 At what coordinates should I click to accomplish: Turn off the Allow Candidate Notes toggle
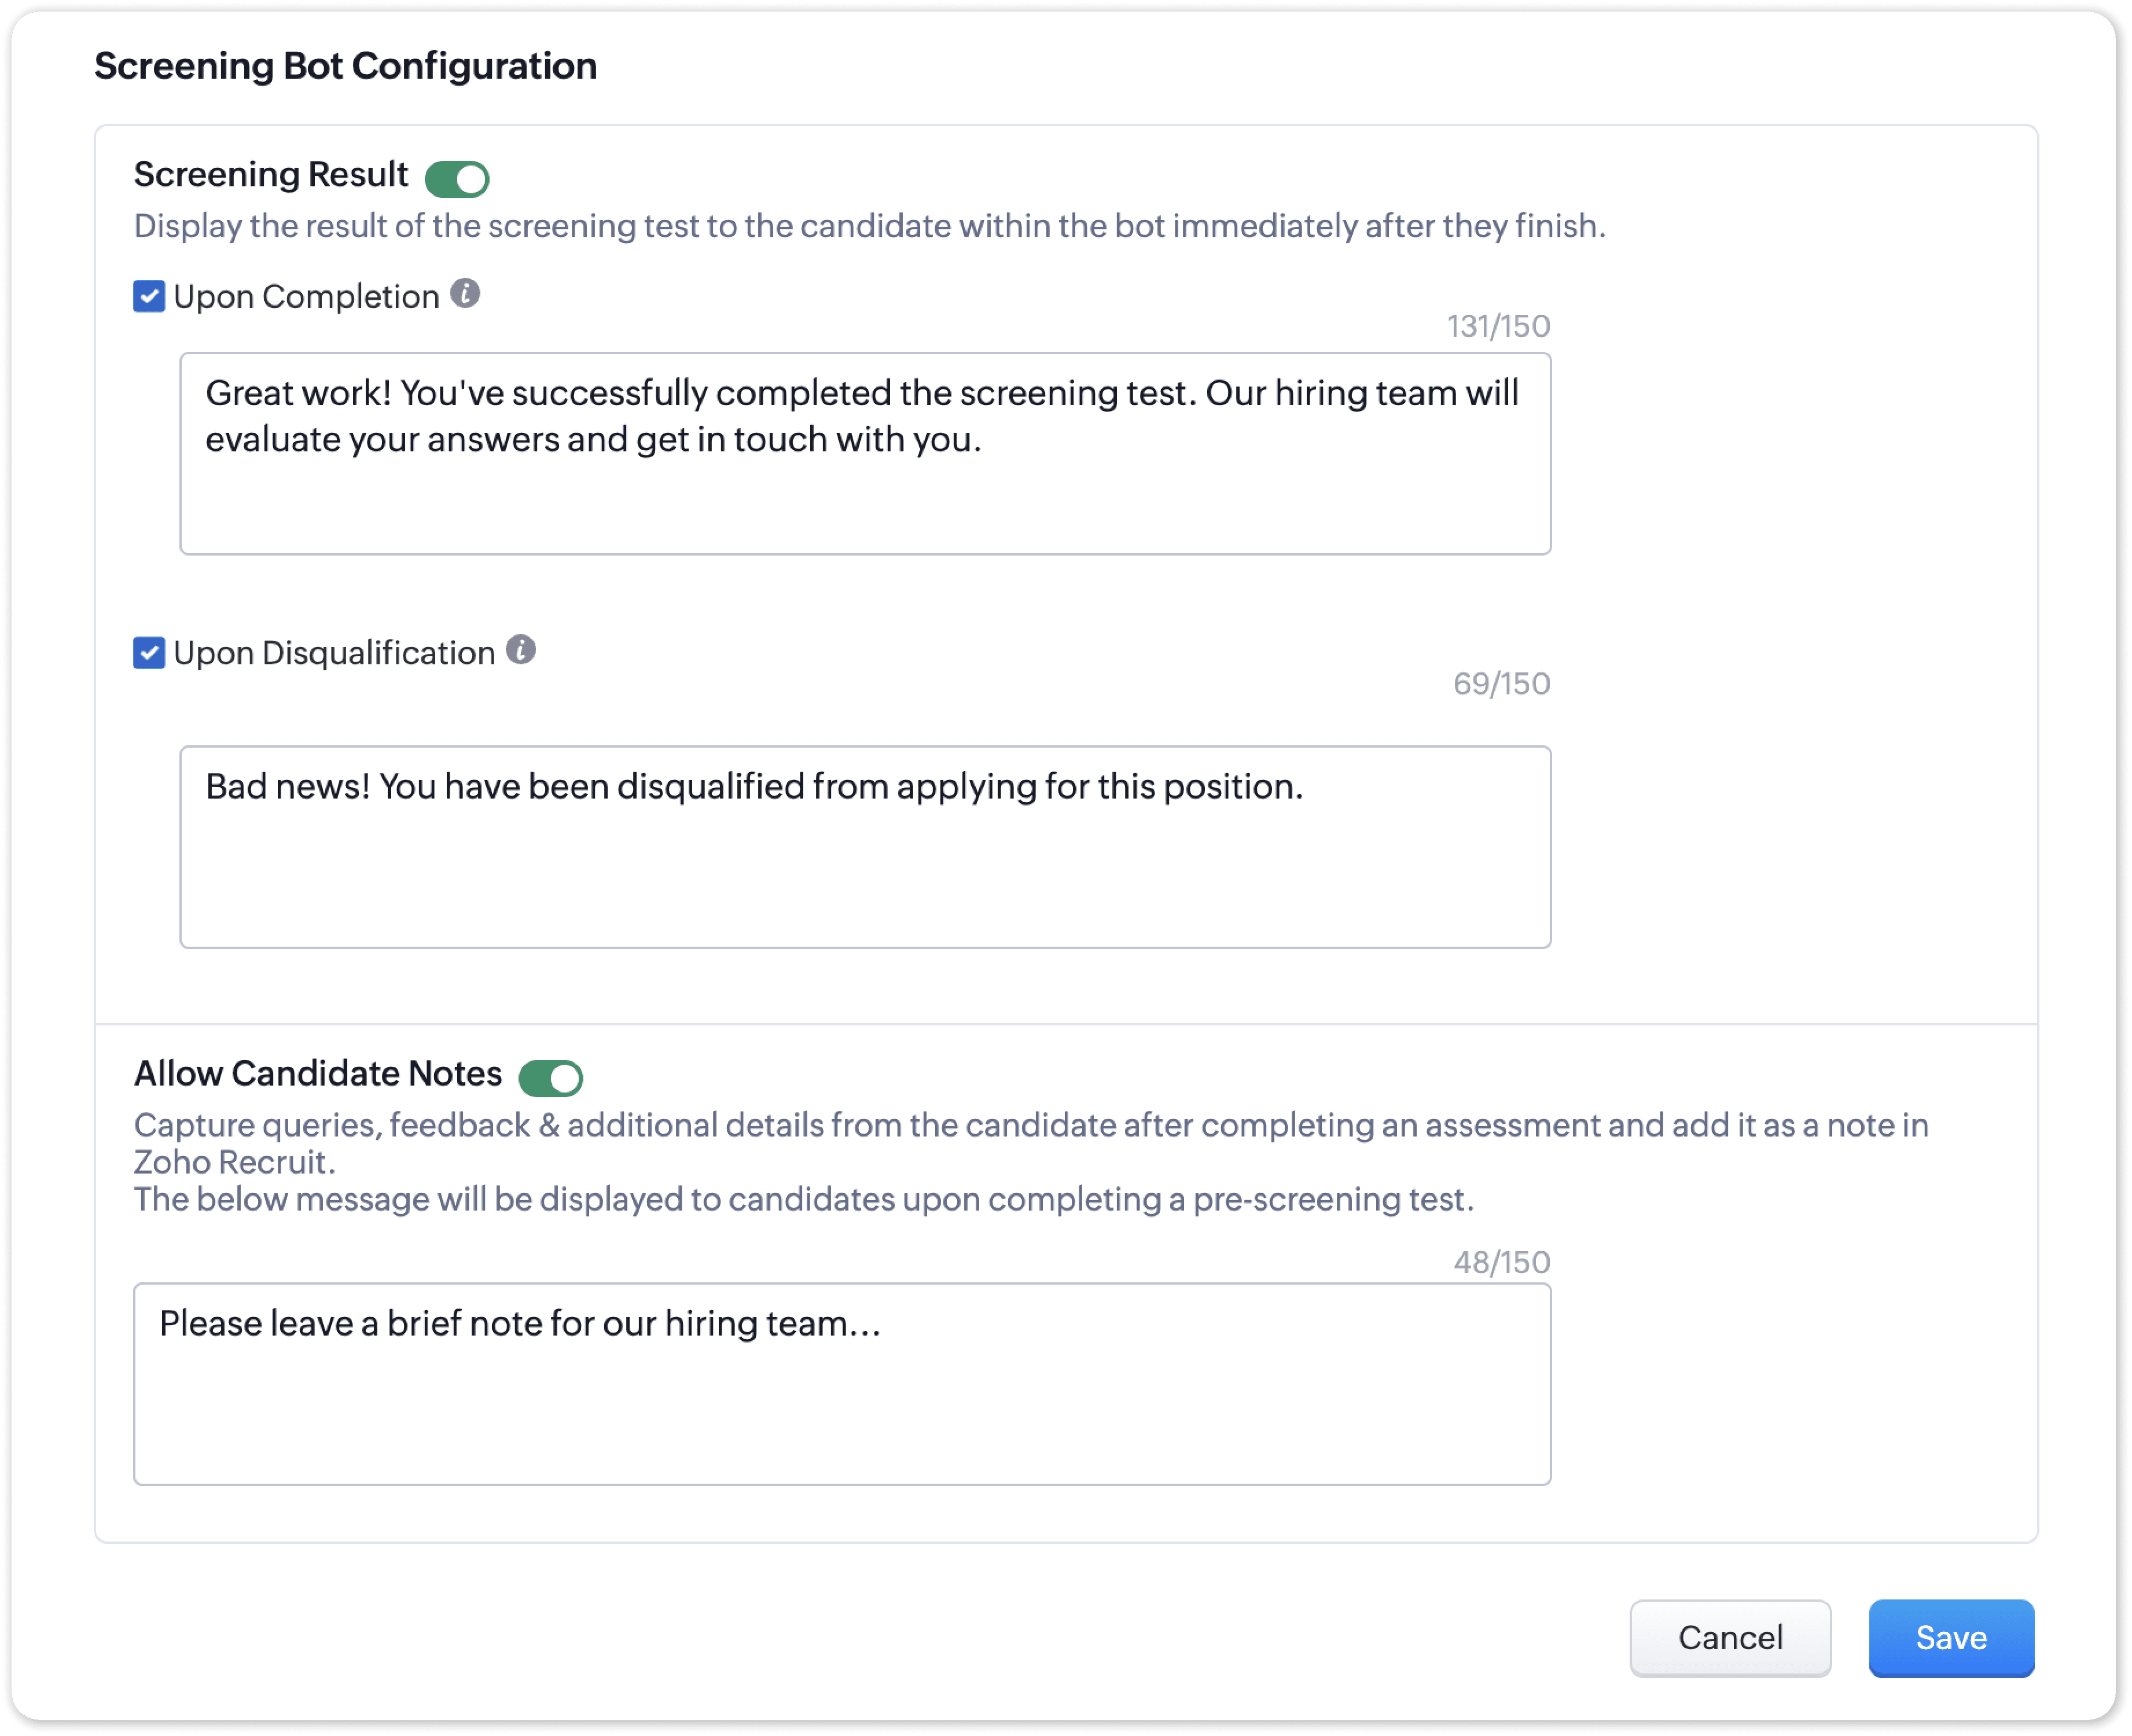[551, 1078]
